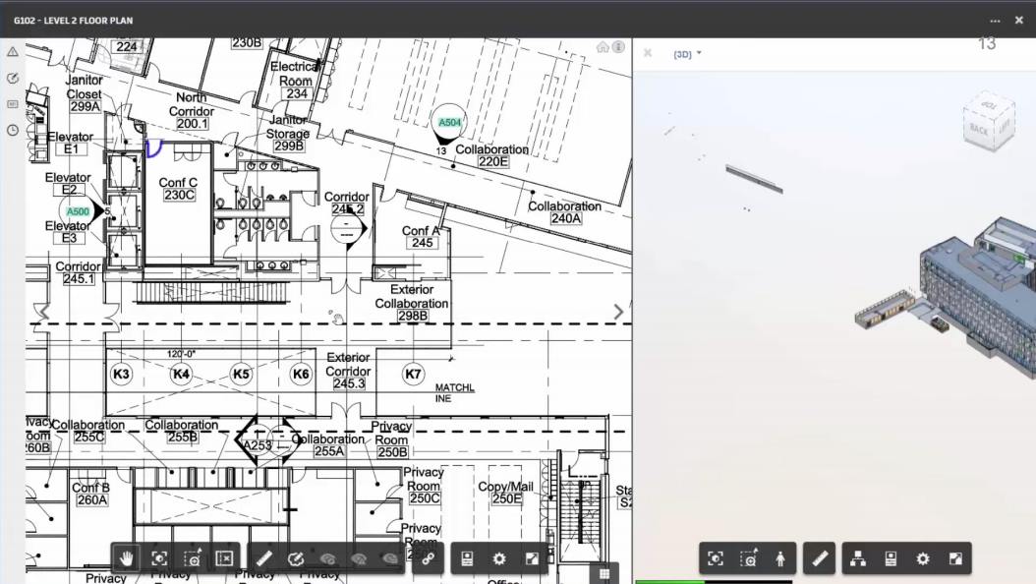Toggle first markup visibility eye icon
This screenshot has height=584, width=1036.
[327, 558]
